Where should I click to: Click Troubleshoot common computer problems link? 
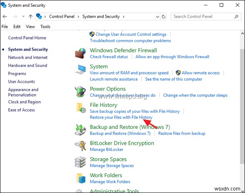130,41
